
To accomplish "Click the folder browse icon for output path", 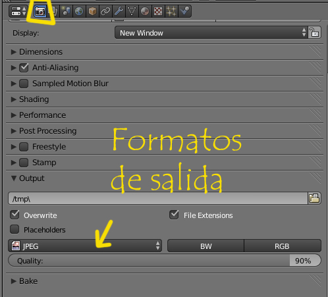I will point(314,198).
